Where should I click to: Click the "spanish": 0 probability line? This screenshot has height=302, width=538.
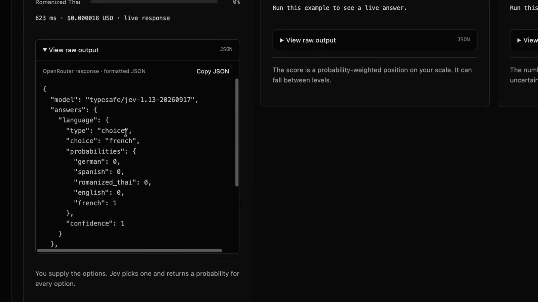tap(99, 172)
